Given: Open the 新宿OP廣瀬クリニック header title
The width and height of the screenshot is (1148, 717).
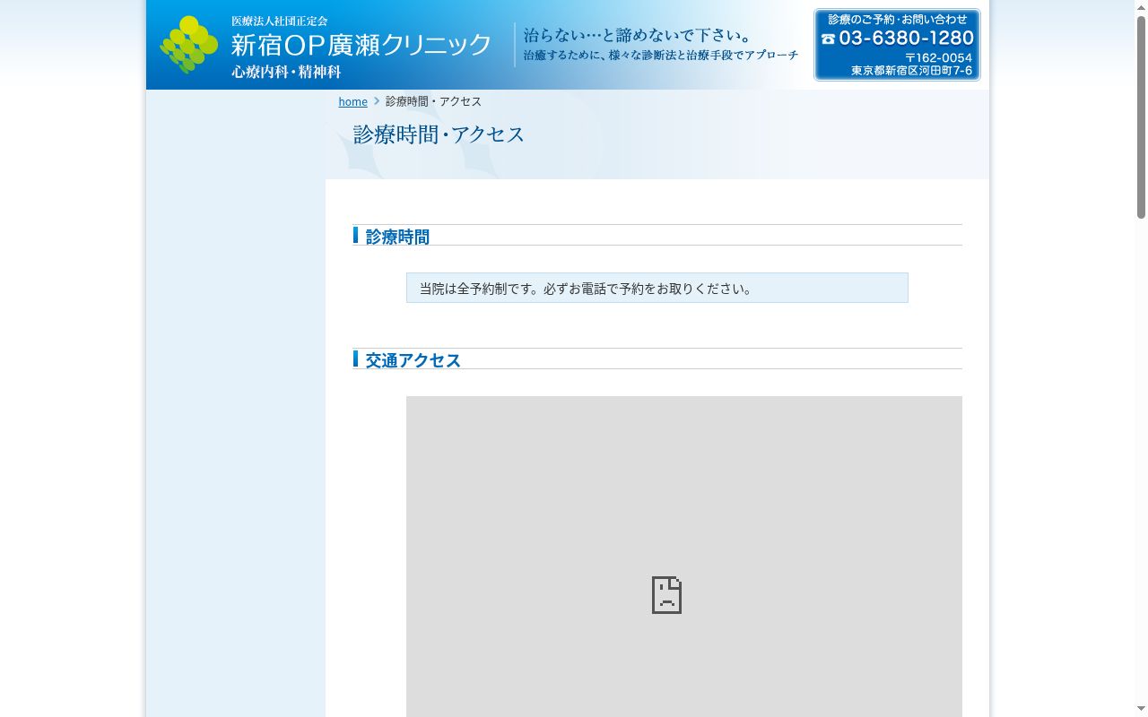Looking at the screenshot, I should pyautogui.click(x=361, y=45).
